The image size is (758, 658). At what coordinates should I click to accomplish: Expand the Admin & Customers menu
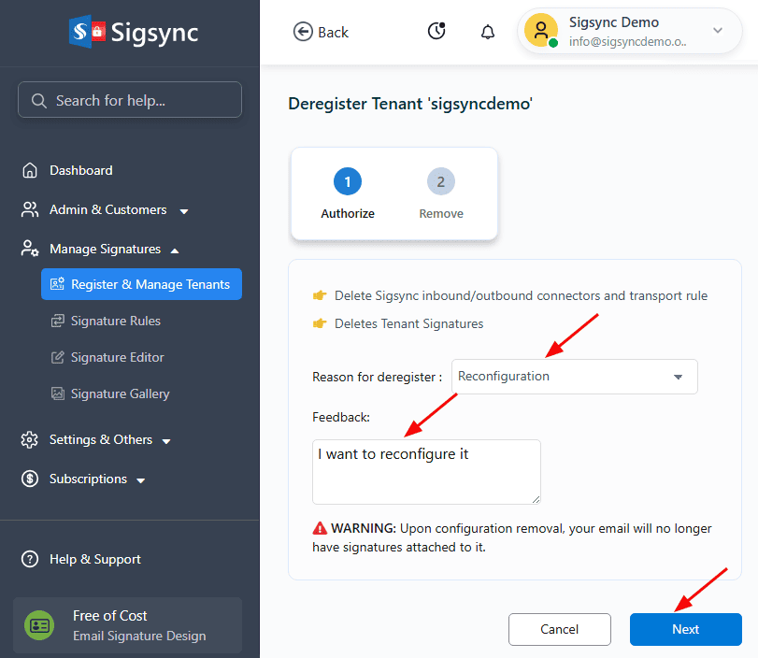coord(184,210)
